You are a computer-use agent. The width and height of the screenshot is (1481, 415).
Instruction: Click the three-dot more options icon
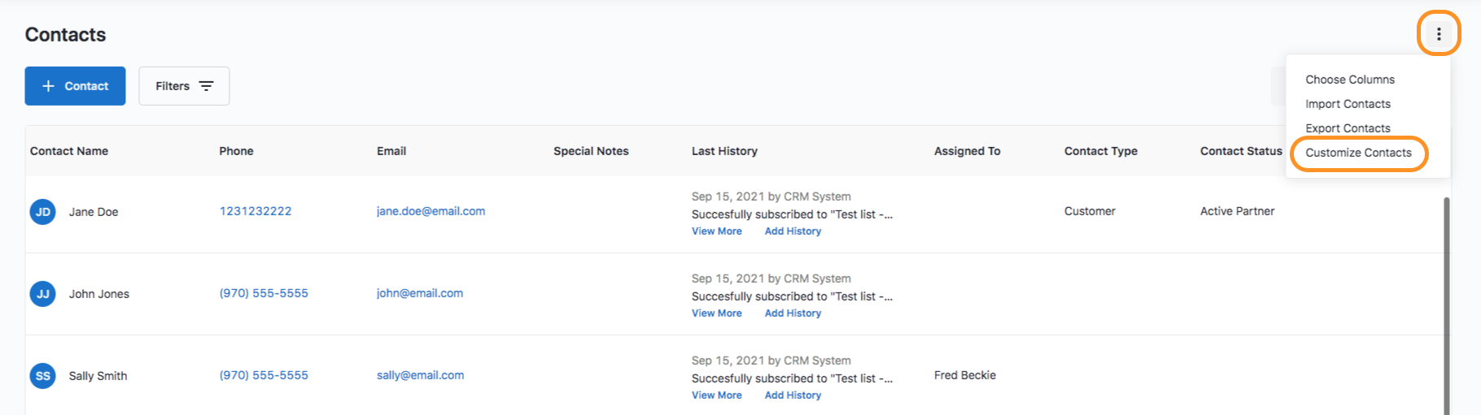[x=1438, y=34]
